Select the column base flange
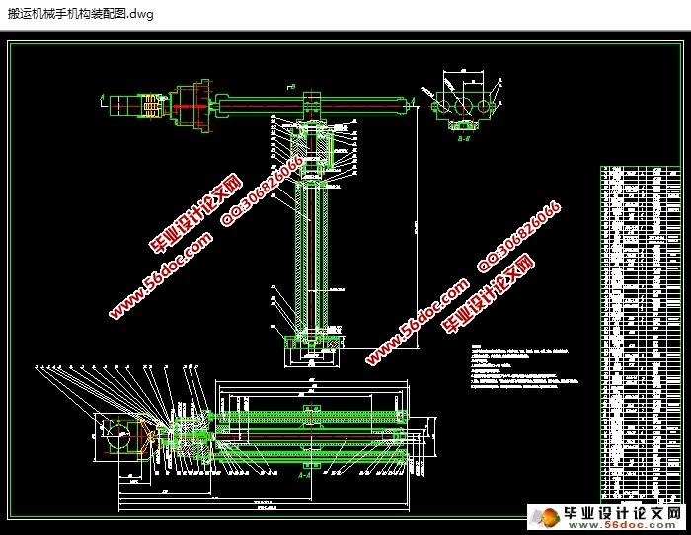 point(312,342)
